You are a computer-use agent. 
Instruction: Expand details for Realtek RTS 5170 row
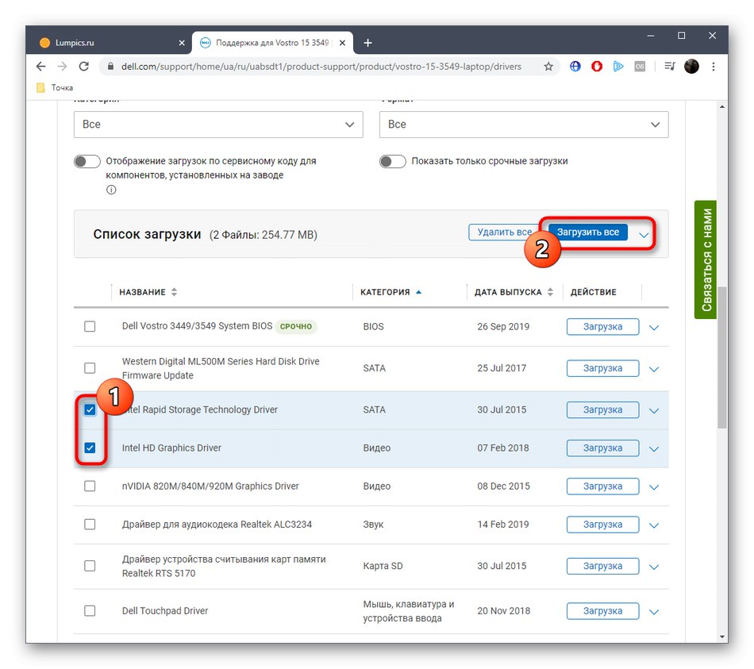click(x=653, y=567)
